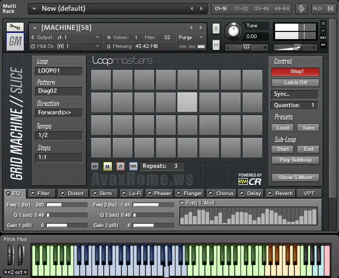Open the Phaser effect tab
Screen dimensions: 339x278
tap(160, 194)
